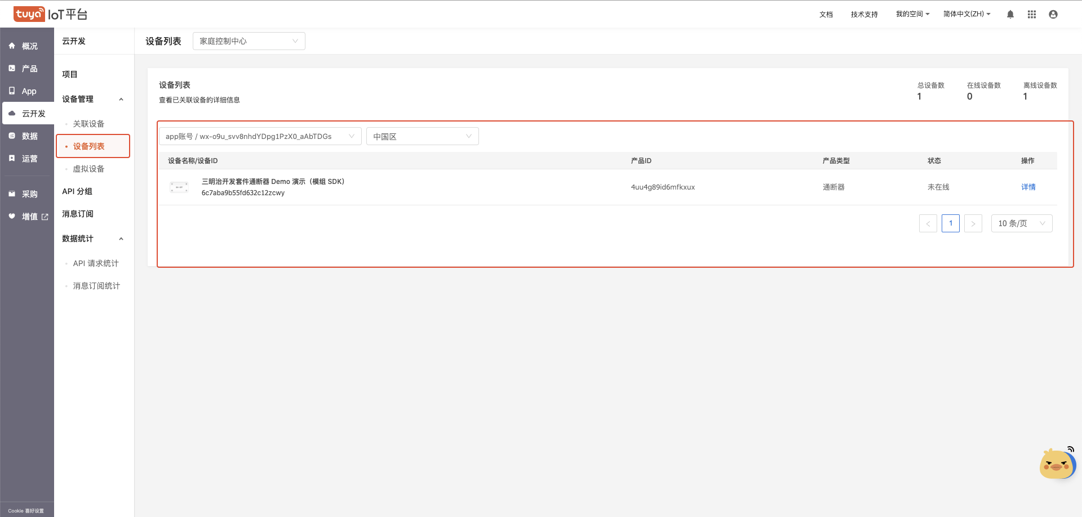Viewport: 1082px width, 517px height.
Task: Click the 产品ID column header
Action: 641,161
